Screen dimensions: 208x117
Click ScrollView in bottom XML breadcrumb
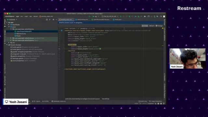click(106, 99)
